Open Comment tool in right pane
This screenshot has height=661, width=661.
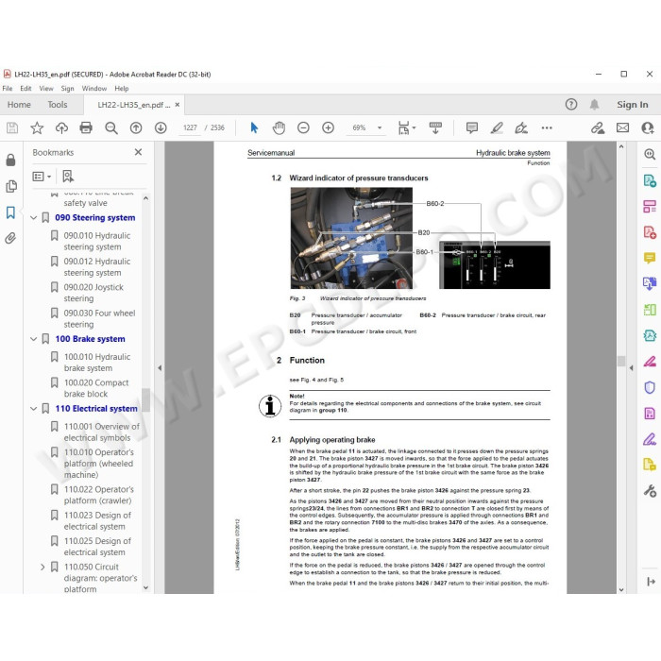(x=650, y=258)
